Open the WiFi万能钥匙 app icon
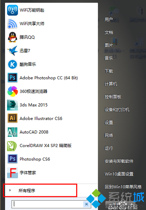 [x=12, y=10]
